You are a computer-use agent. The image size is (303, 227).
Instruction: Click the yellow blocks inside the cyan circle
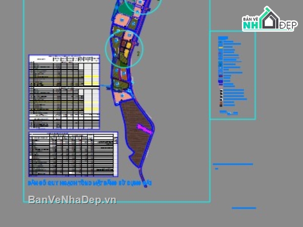point(127,49)
